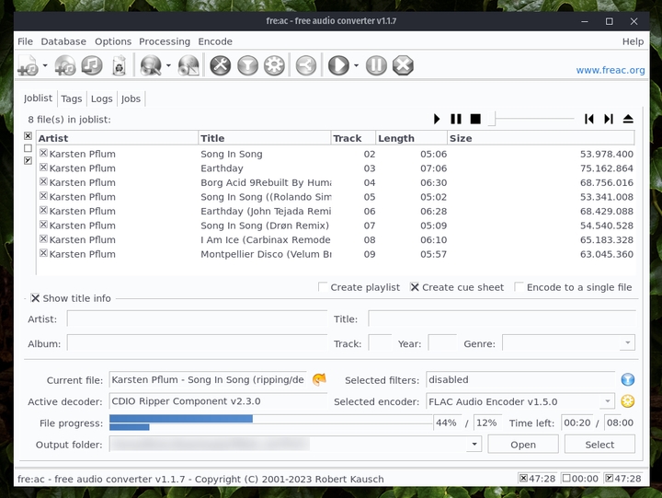Viewport: 662px width, 498px height.
Task: Sort joblist by Title column header
Action: (264, 138)
